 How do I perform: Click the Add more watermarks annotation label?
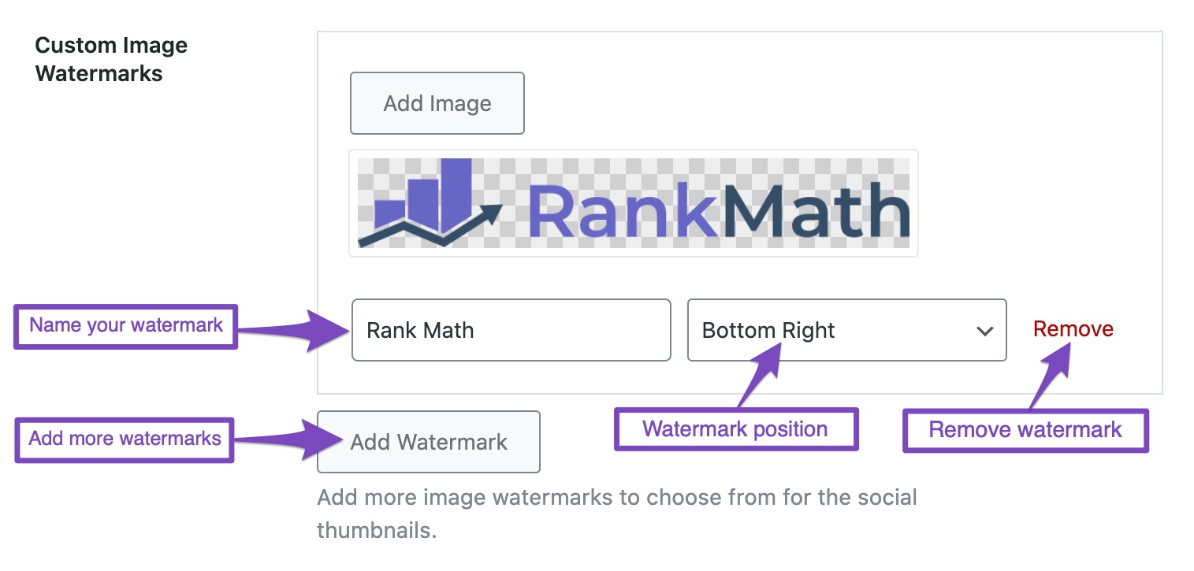(123, 438)
